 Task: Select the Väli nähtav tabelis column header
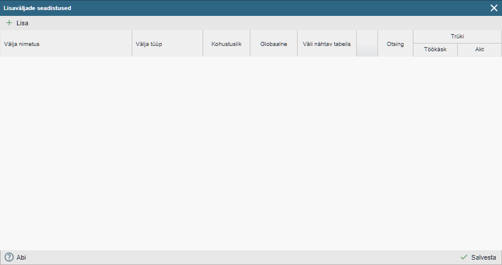tap(327, 44)
